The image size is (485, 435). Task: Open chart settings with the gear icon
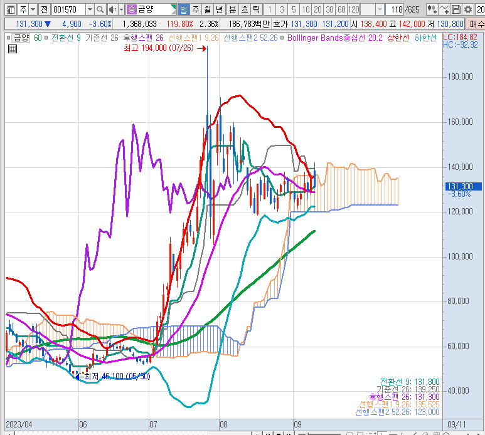click(x=468, y=10)
